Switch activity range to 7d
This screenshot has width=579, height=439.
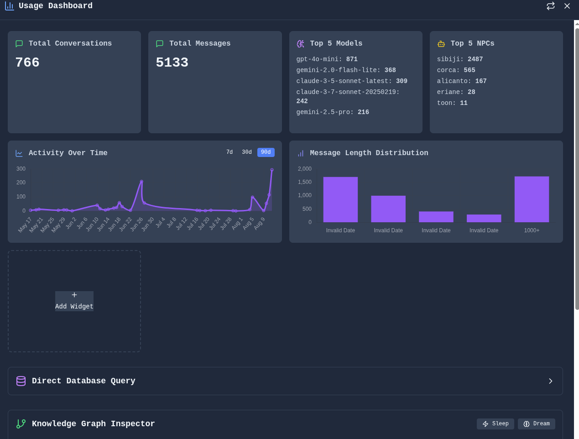point(230,152)
